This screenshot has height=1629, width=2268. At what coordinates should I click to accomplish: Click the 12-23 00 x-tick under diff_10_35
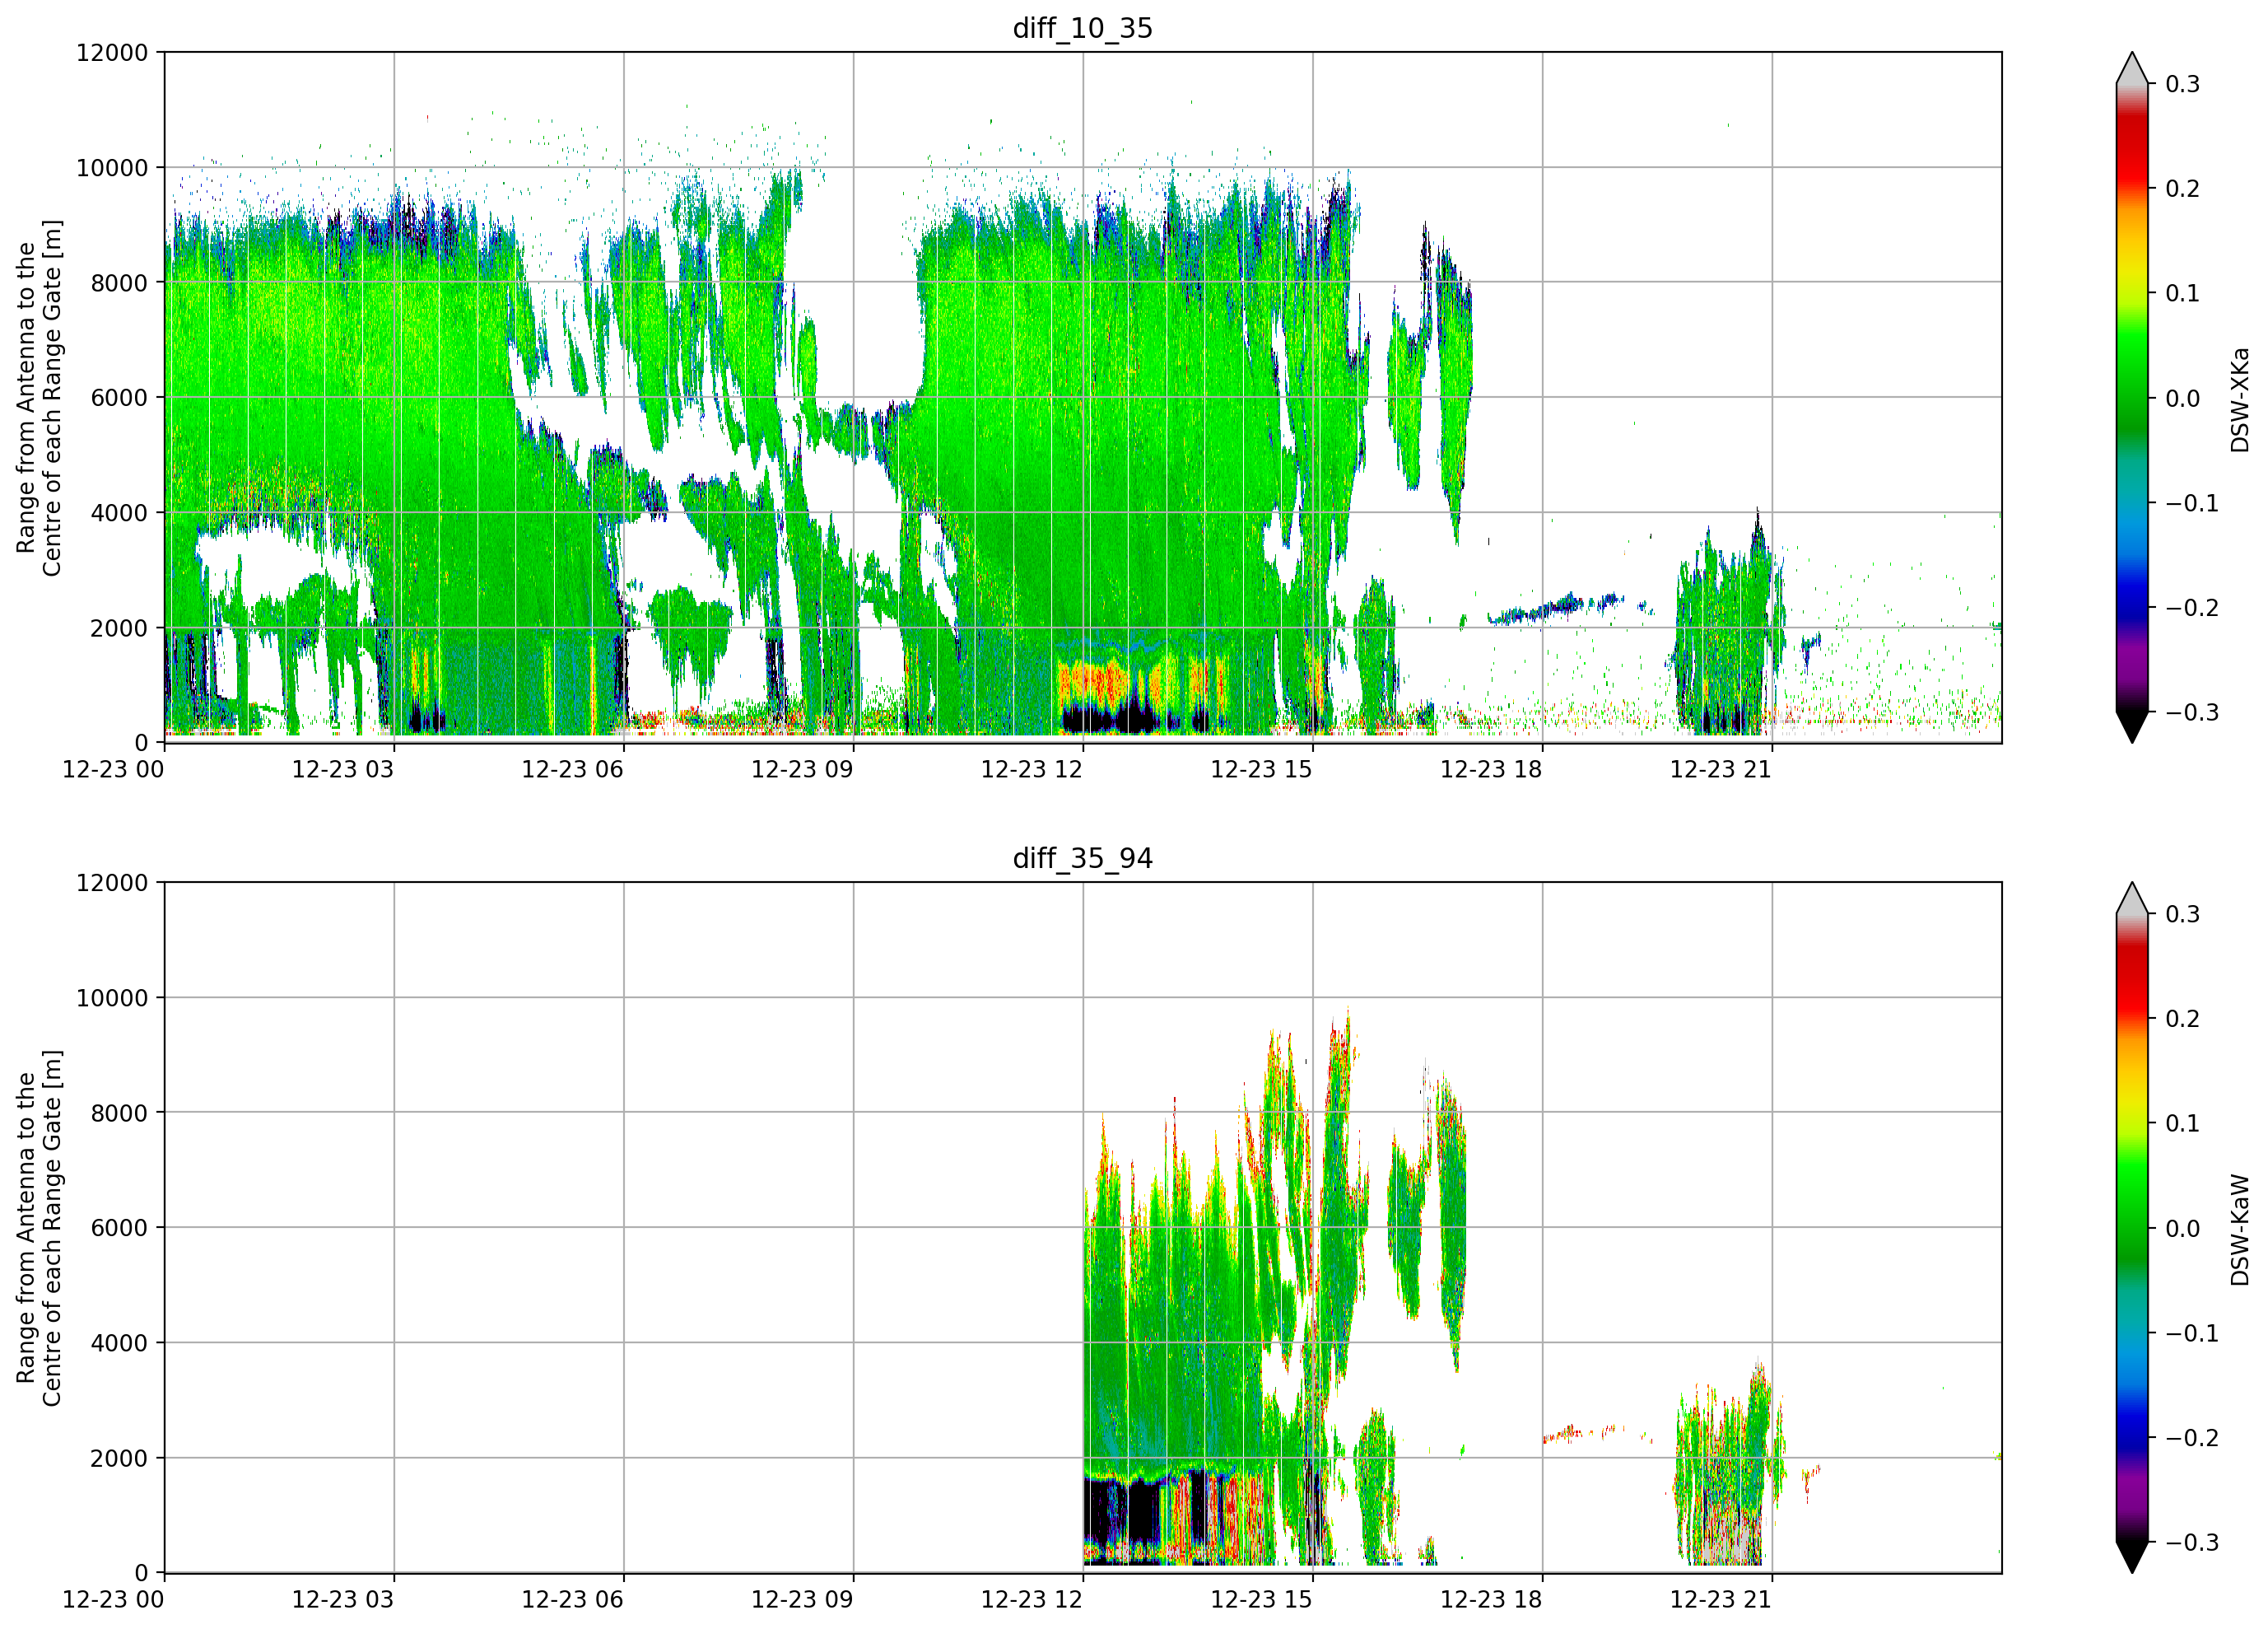point(113,769)
